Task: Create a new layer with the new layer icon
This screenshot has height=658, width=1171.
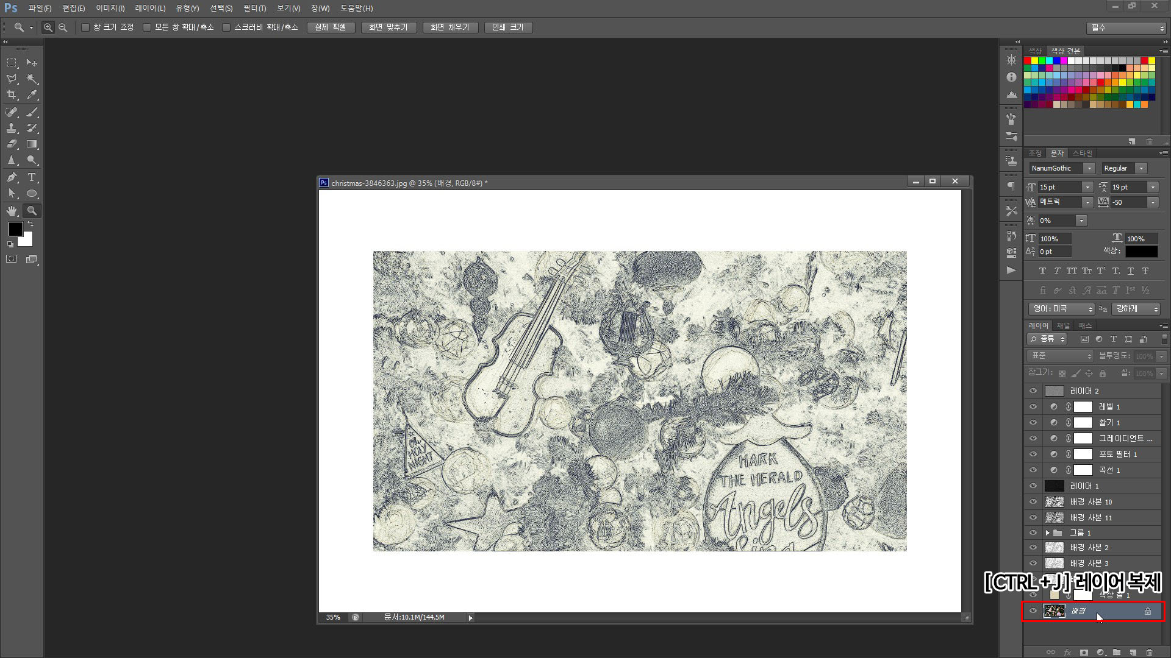Action: pos(1133,653)
